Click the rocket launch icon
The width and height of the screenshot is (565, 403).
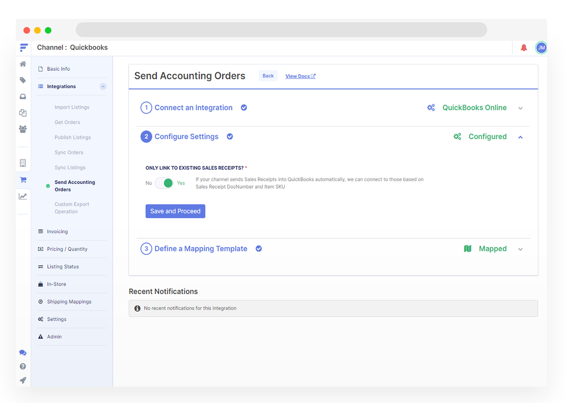coord(23,380)
